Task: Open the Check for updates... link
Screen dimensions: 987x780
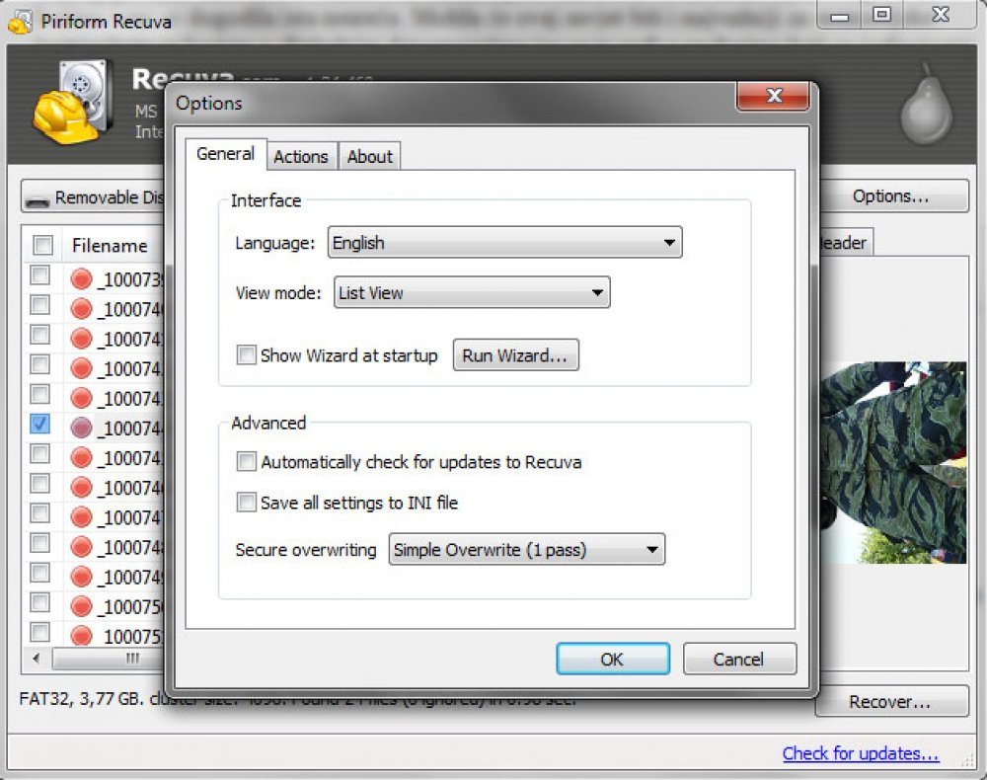Action: pyautogui.click(x=861, y=753)
